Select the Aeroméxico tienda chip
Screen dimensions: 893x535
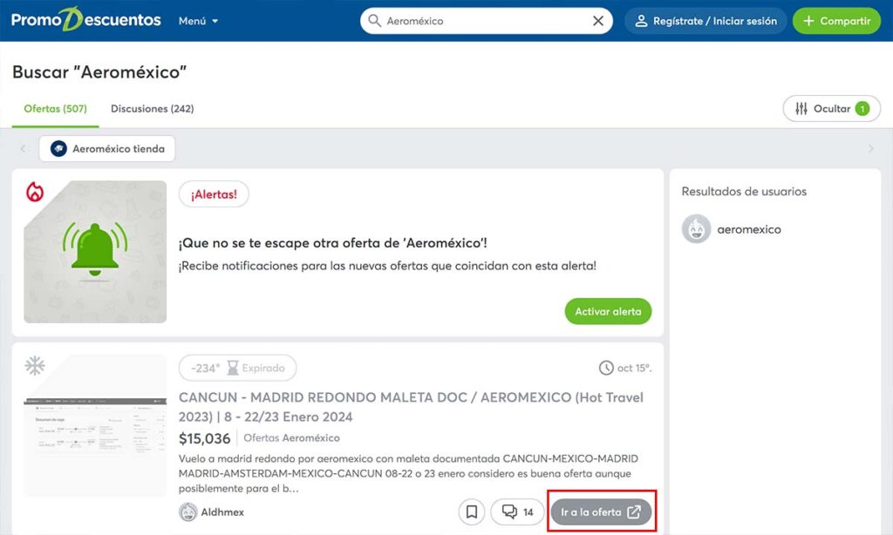click(x=107, y=148)
